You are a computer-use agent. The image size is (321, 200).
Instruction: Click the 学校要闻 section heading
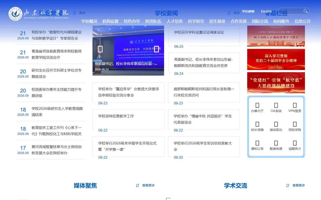click(x=166, y=13)
